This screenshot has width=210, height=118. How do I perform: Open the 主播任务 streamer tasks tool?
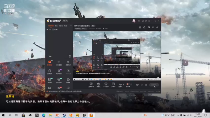[50, 72]
